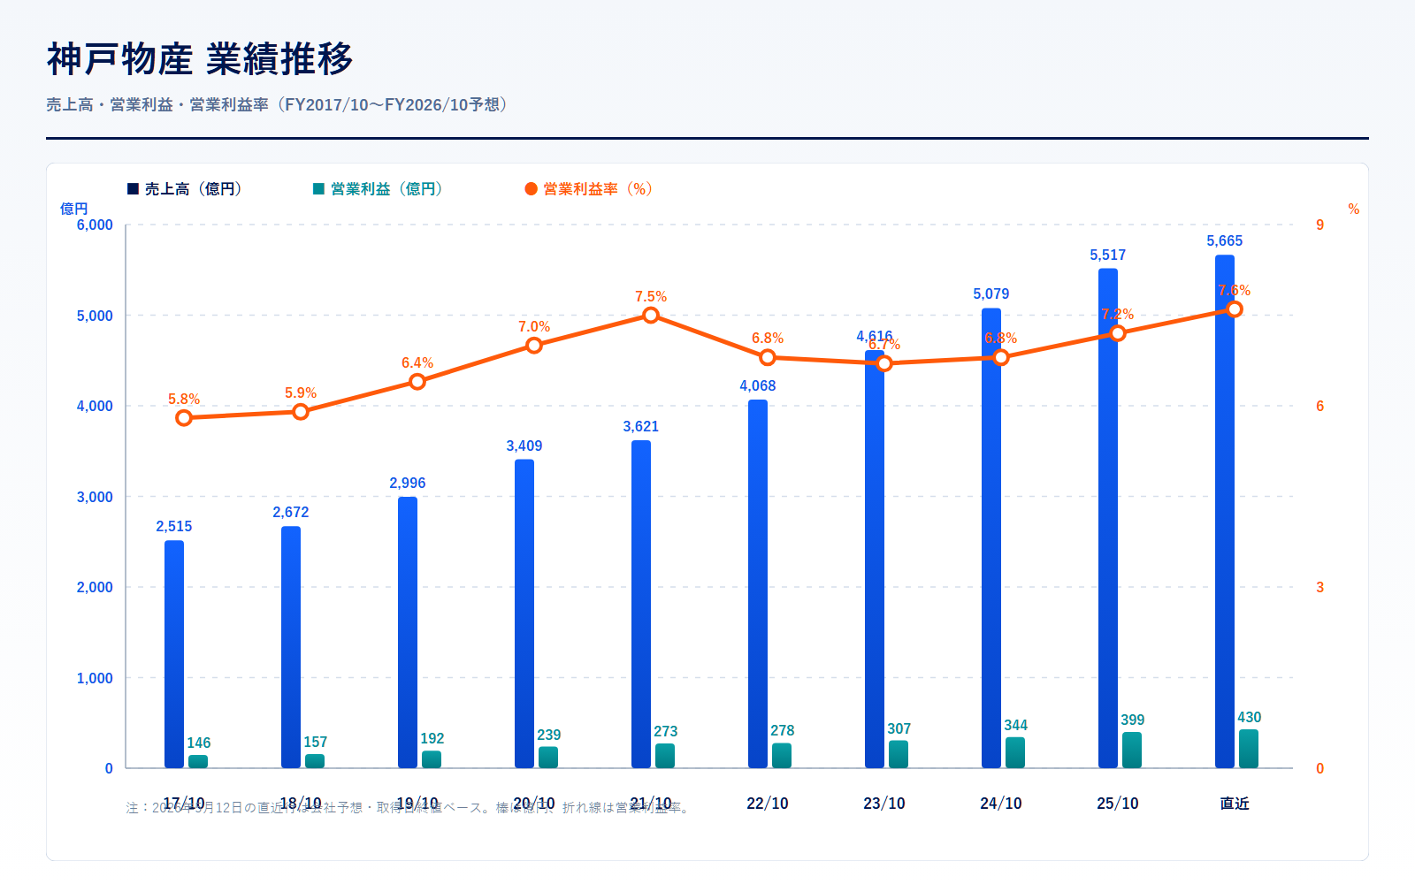Click the 5.8% margin line marker
1415x884 pixels.
point(184,418)
